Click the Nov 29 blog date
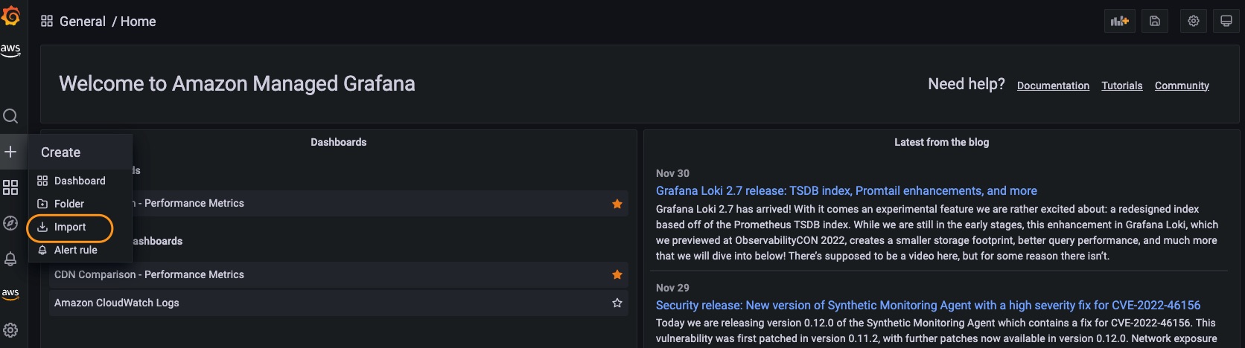 point(672,288)
